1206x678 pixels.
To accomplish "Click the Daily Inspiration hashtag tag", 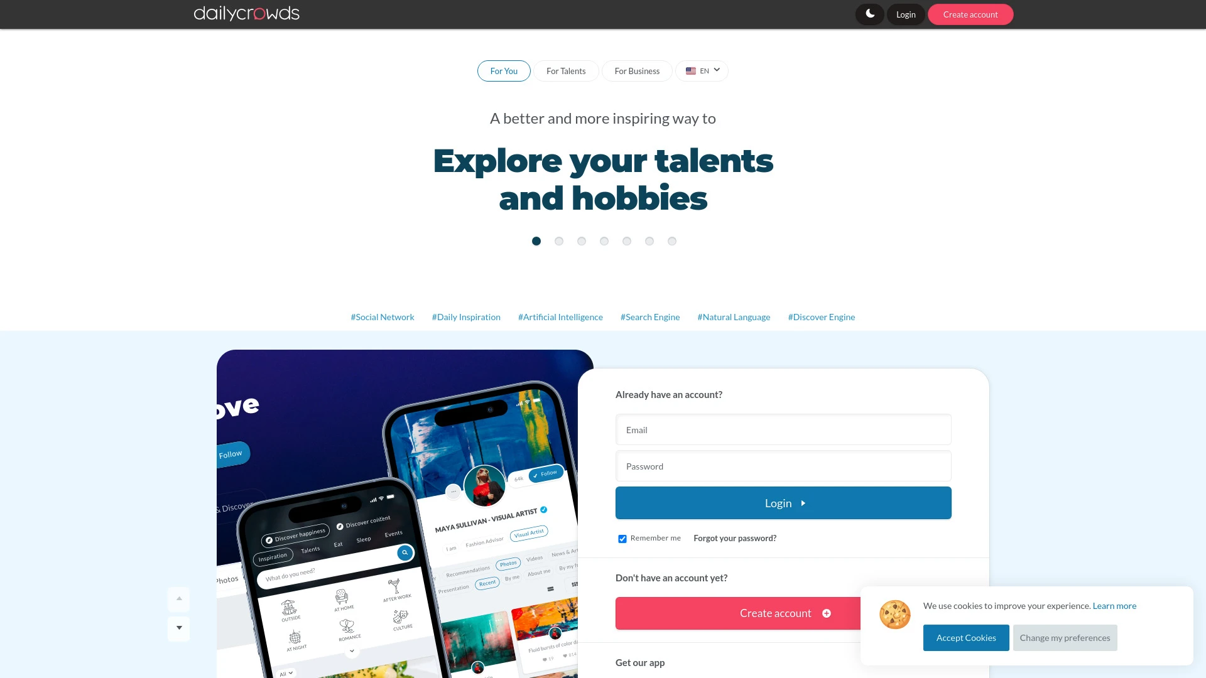I will click(465, 316).
